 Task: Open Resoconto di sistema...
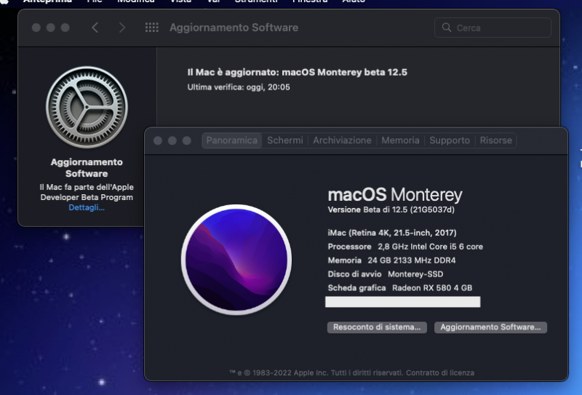click(377, 327)
